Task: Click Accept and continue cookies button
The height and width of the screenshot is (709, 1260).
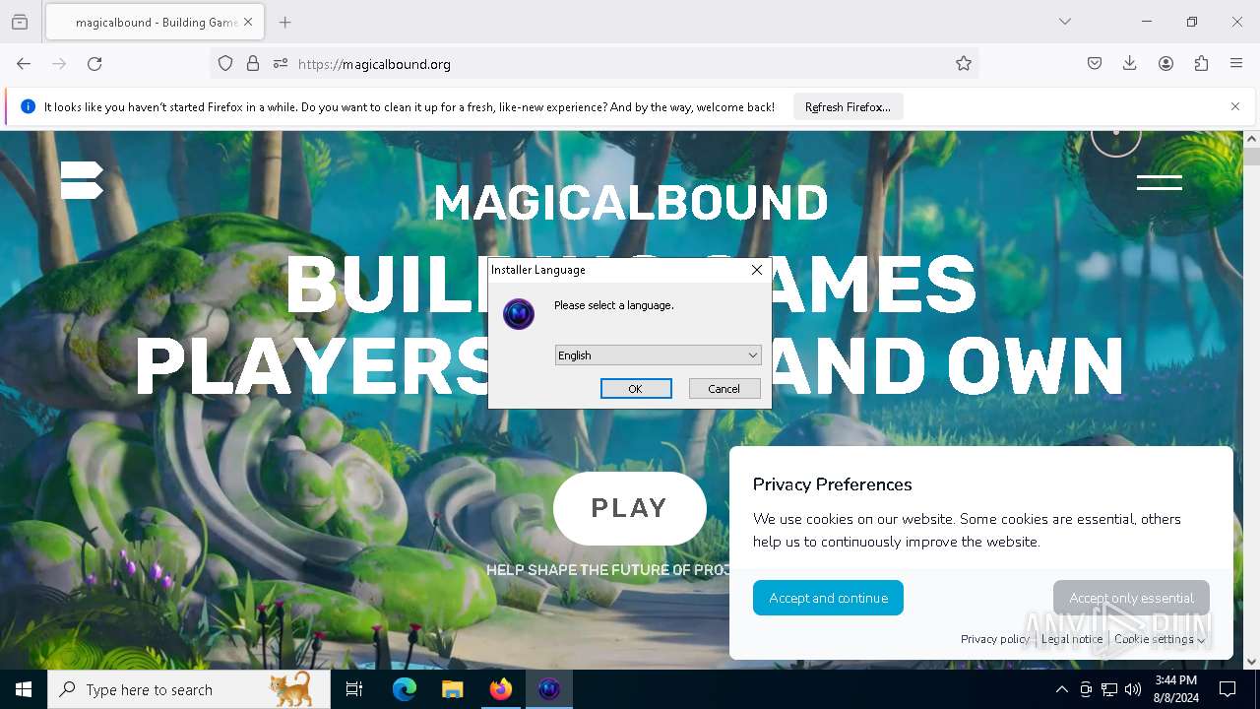Action: pos(828,598)
